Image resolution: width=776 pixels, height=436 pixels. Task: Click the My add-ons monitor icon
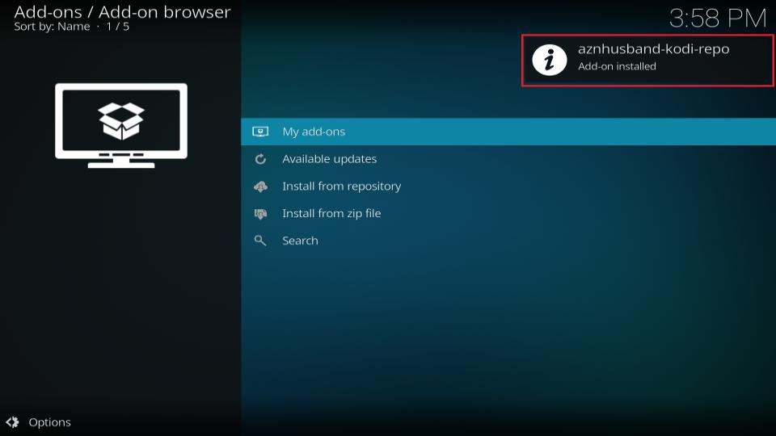[x=260, y=132]
